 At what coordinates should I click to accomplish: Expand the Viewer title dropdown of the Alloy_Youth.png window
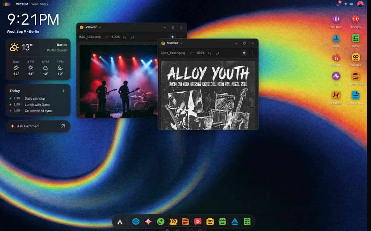pyautogui.click(x=182, y=43)
